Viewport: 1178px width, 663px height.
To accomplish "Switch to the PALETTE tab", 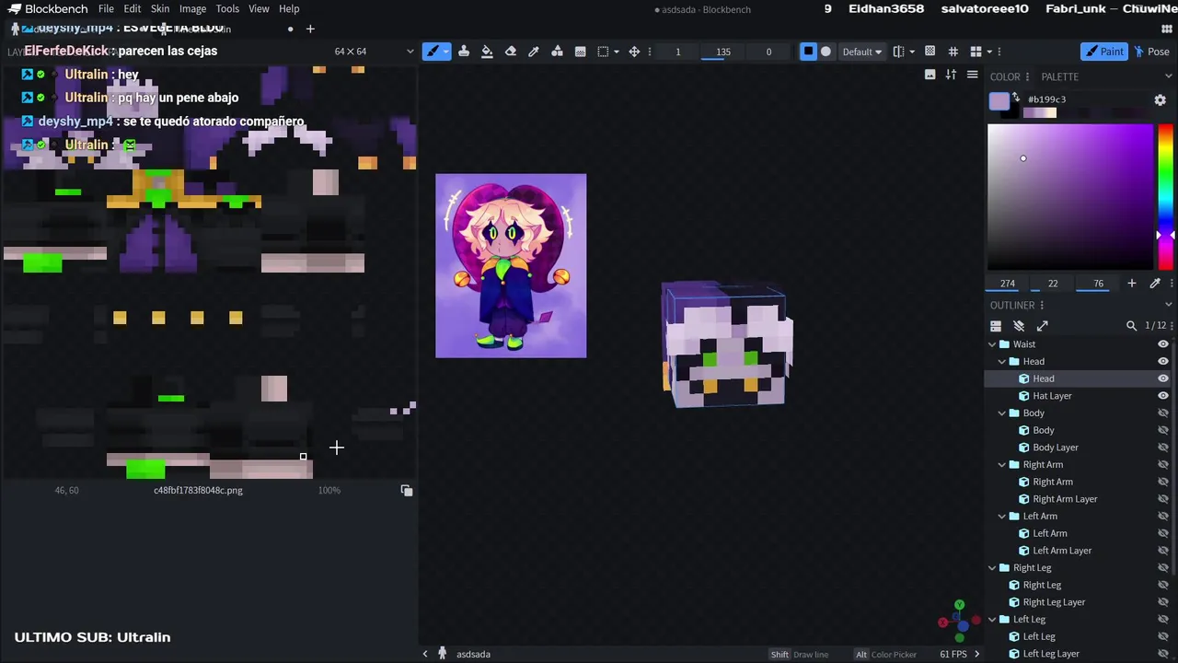I will pos(1059,76).
